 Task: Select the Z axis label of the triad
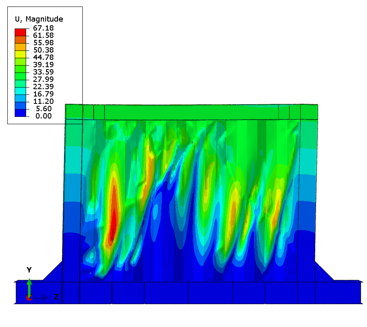click(x=56, y=297)
